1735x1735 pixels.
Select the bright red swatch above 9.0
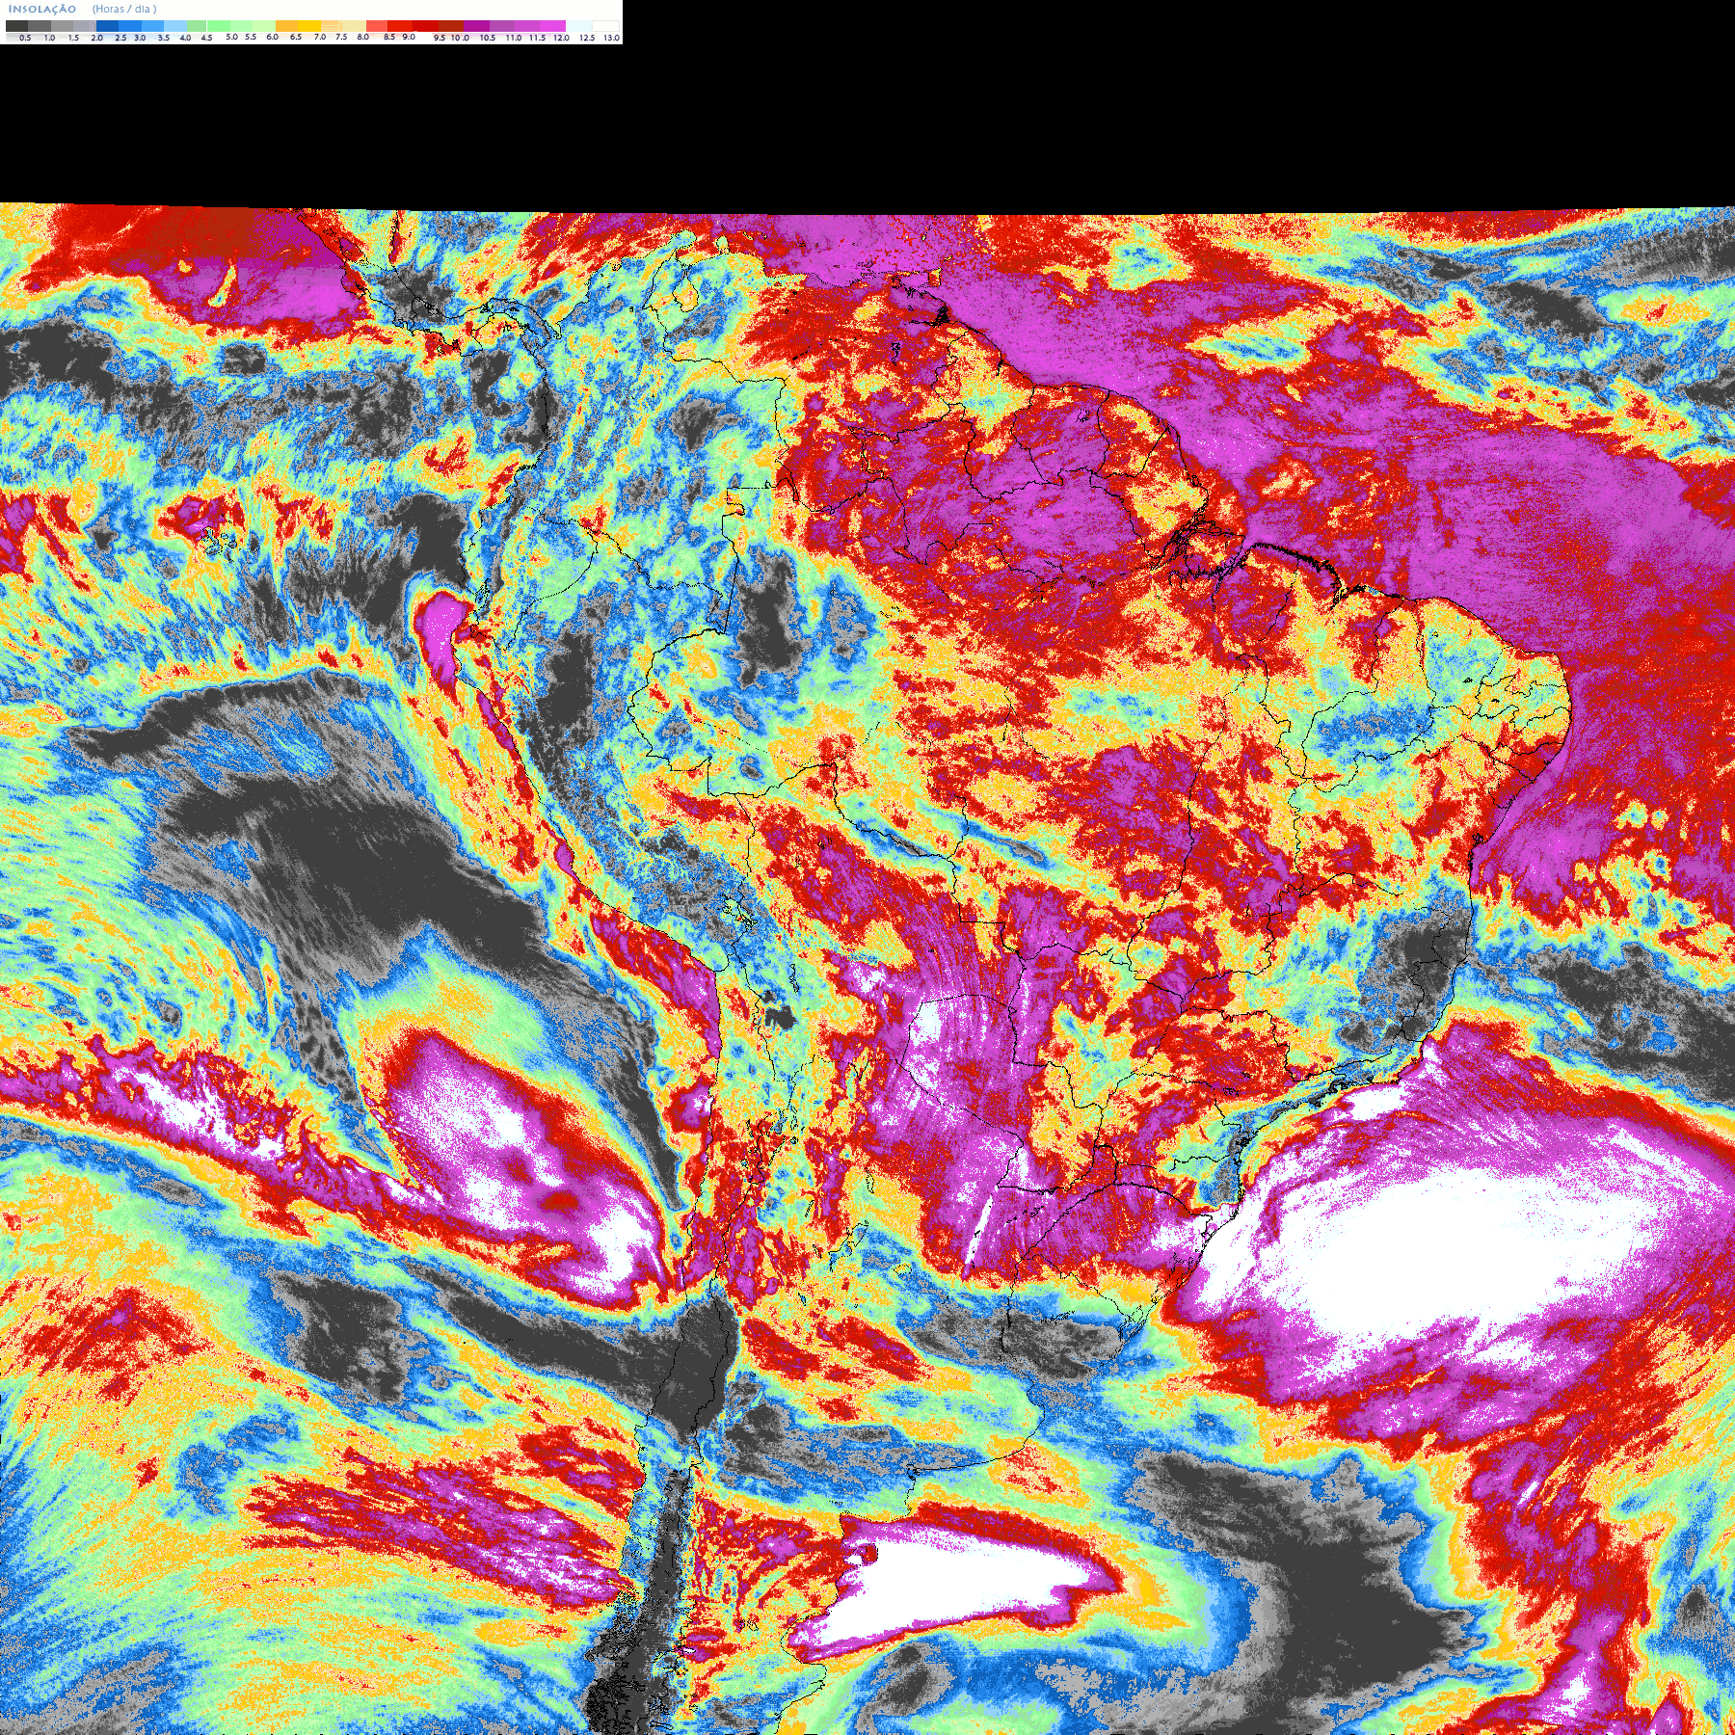pos(400,26)
